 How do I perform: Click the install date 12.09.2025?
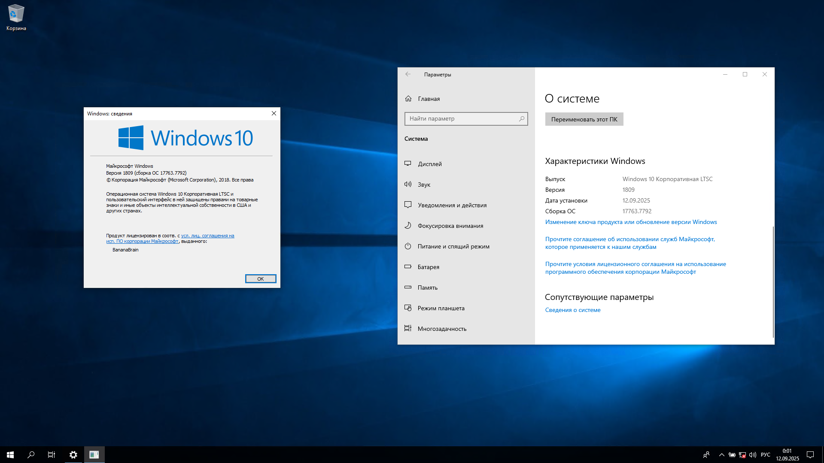636,200
